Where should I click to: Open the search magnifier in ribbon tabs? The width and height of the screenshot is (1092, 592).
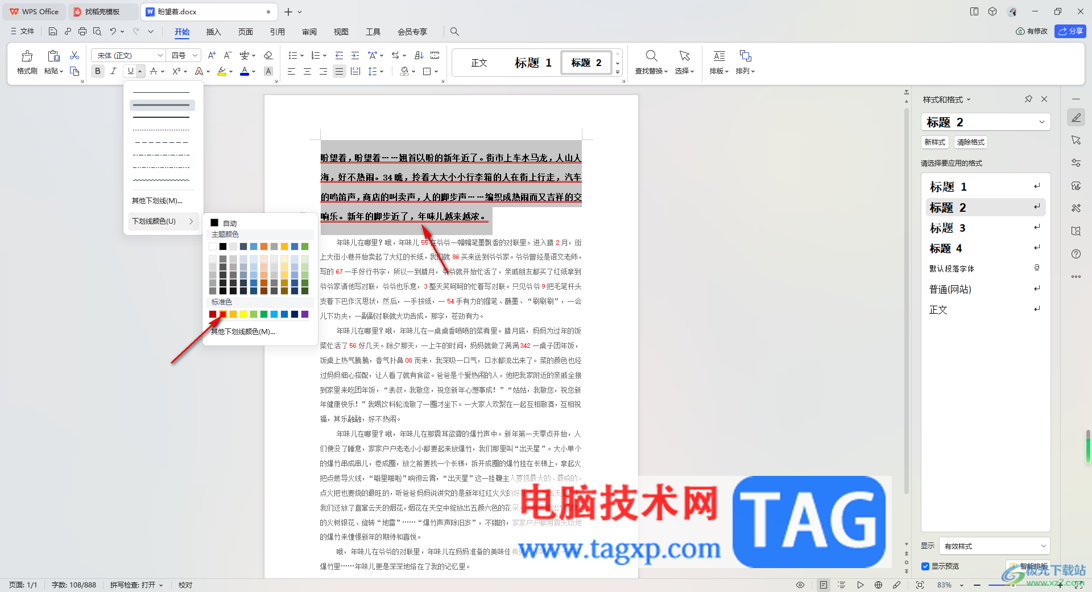click(454, 31)
